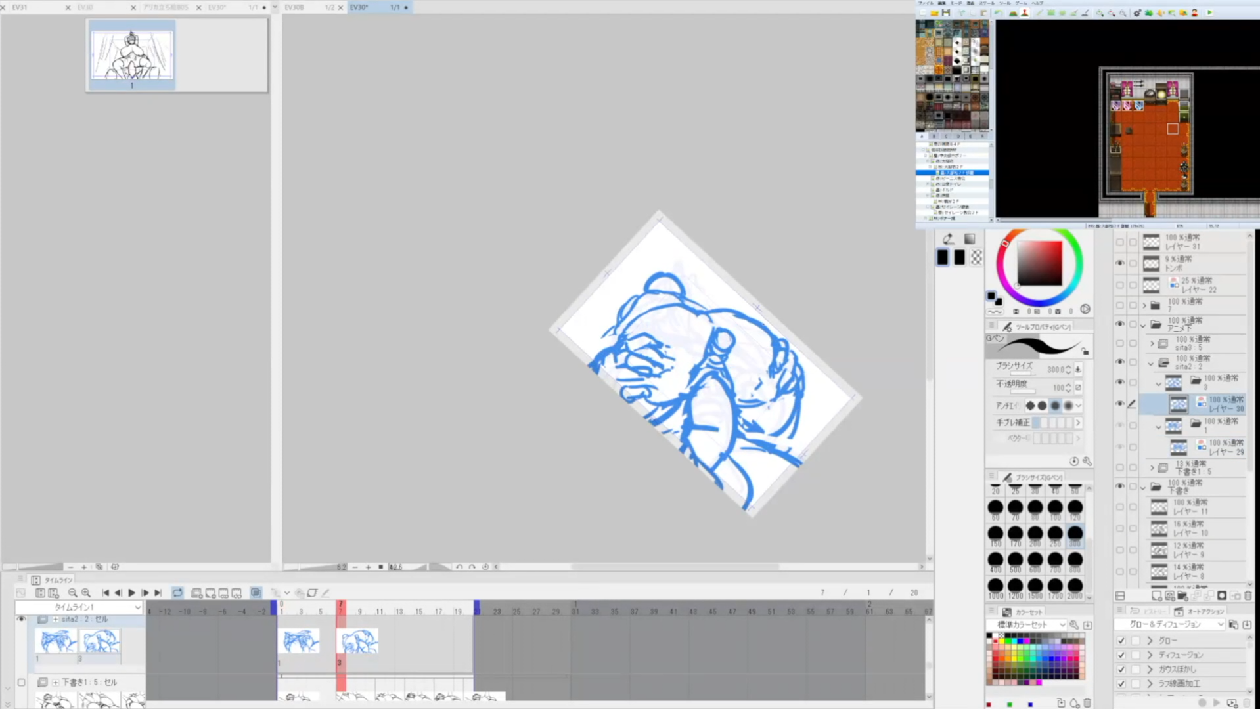This screenshot has height=709, width=1260.
Task: Switch to the EV30B document tab
Action: pyautogui.click(x=294, y=7)
